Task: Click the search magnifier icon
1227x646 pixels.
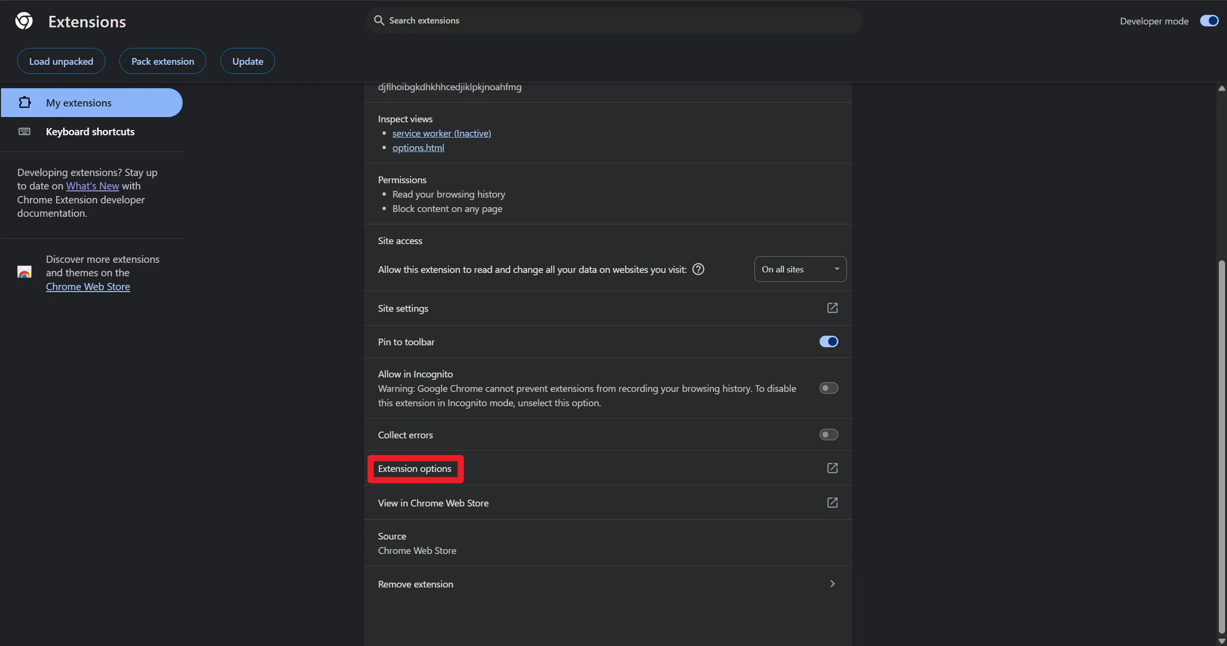Action: (x=379, y=20)
